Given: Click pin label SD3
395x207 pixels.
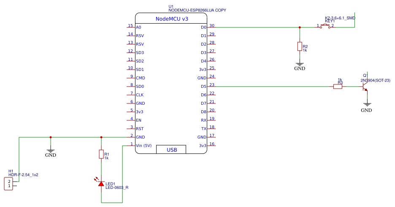Looking at the screenshot, I should coord(140,53).
